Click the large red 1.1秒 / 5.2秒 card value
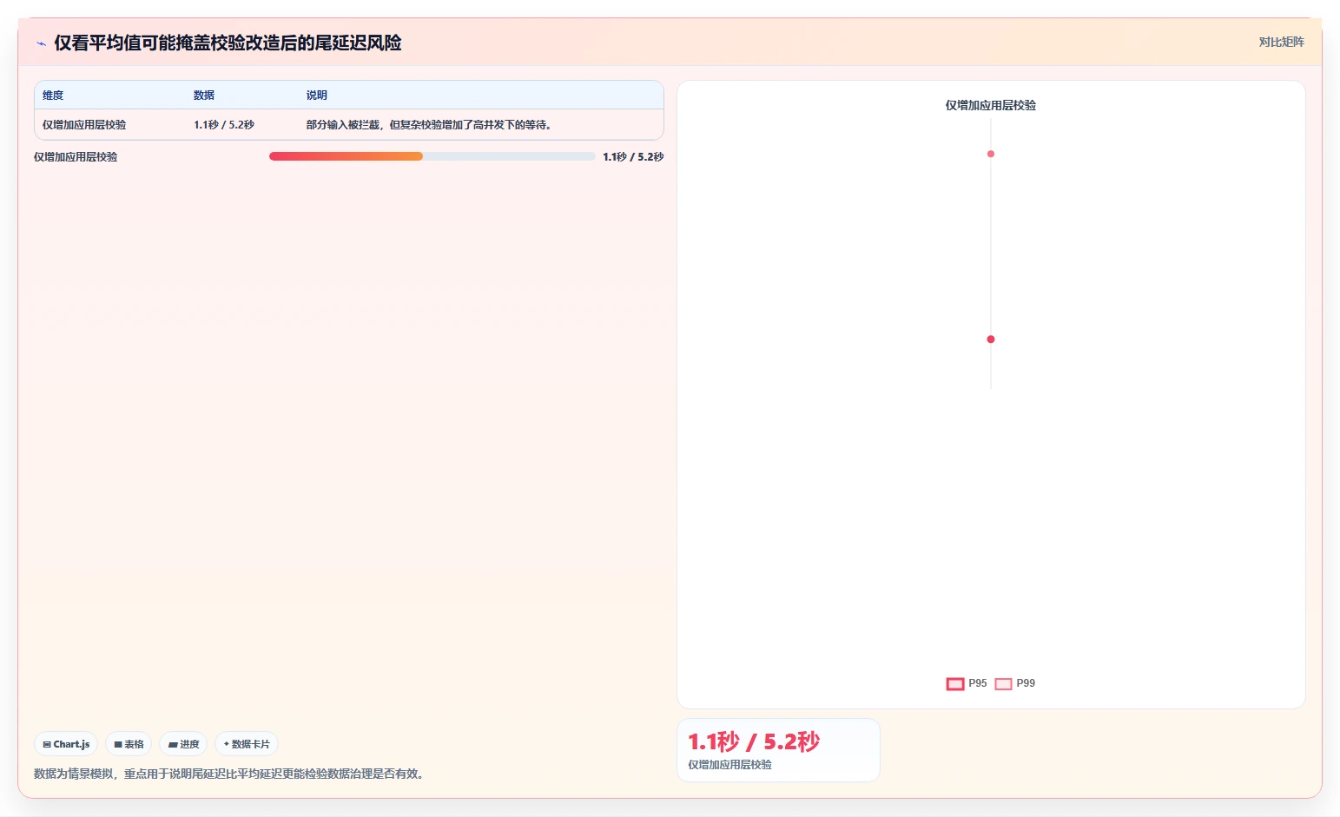This screenshot has height=817, width=1340. pos(754,741)
